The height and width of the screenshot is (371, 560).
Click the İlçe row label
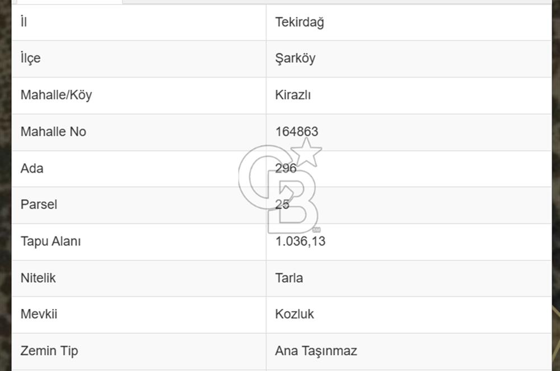30,58
